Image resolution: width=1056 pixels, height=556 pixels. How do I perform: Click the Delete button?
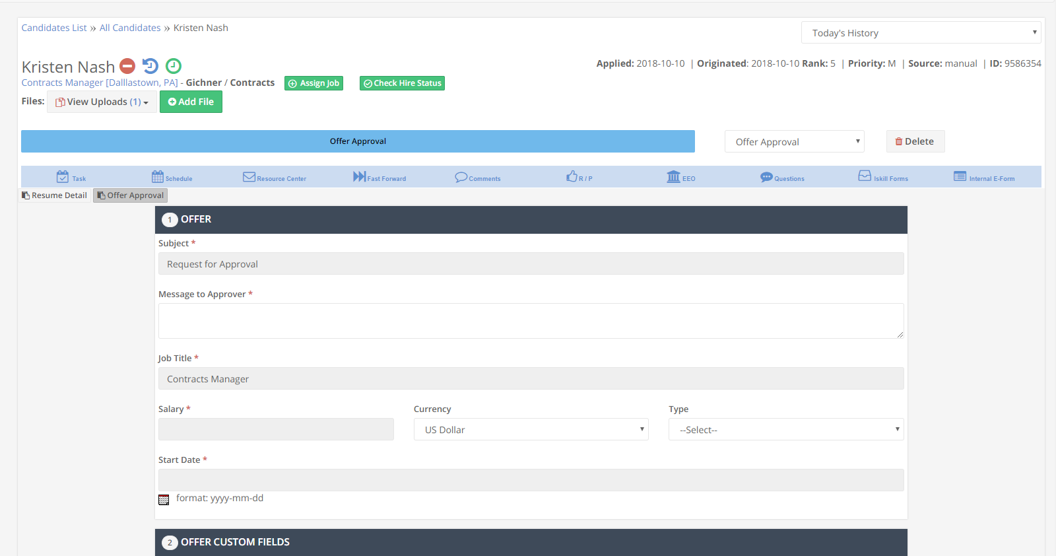(x=915, y=141)
